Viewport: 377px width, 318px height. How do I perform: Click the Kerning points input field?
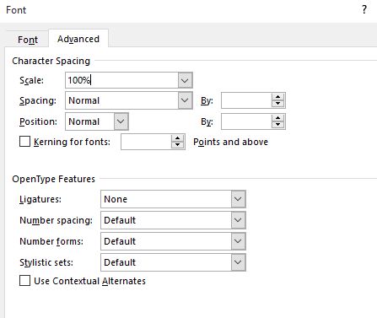click(146, 142)
